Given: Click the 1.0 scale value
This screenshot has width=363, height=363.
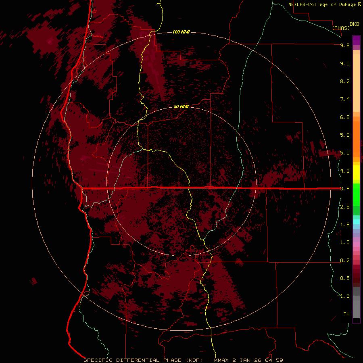Looking at the screenshot, I should pyautogui.click(x=345, y=242).
